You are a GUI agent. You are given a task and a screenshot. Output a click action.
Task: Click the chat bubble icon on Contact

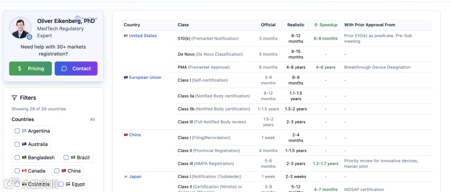[64, 68]
